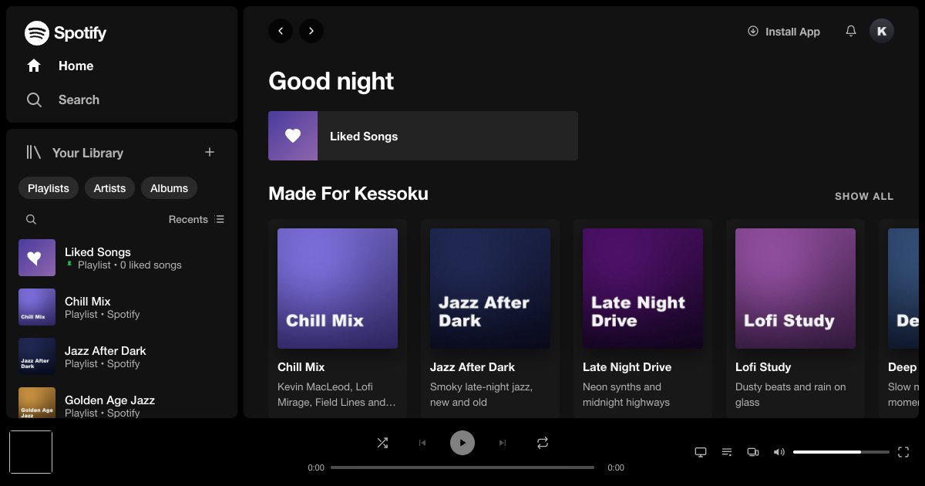Click the play button
925x486 pixels.
click(x=462, y=443)
